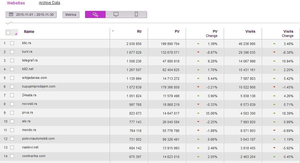
Task: Click green up arrow in blic.rs Visits change
Action: tap(274, 44)
